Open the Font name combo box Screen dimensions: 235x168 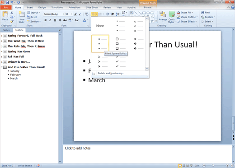click(x=54, y=14)
